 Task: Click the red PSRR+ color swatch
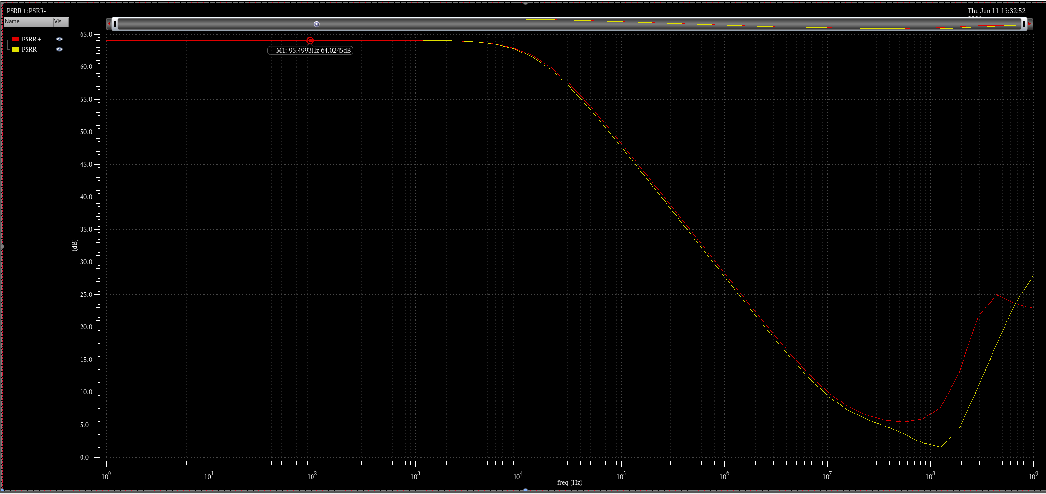pyautogui.click(x=15, y=39)
